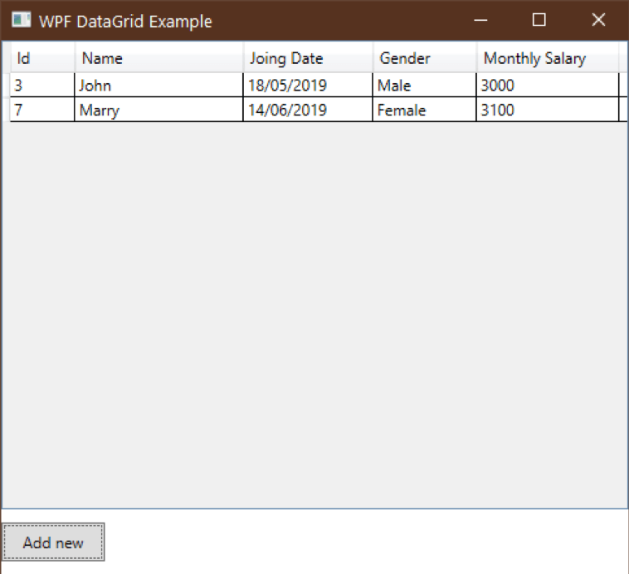Minimize the WPF DataGrid Example window
This screenshot has height=574, width=629.
[480, 20]
